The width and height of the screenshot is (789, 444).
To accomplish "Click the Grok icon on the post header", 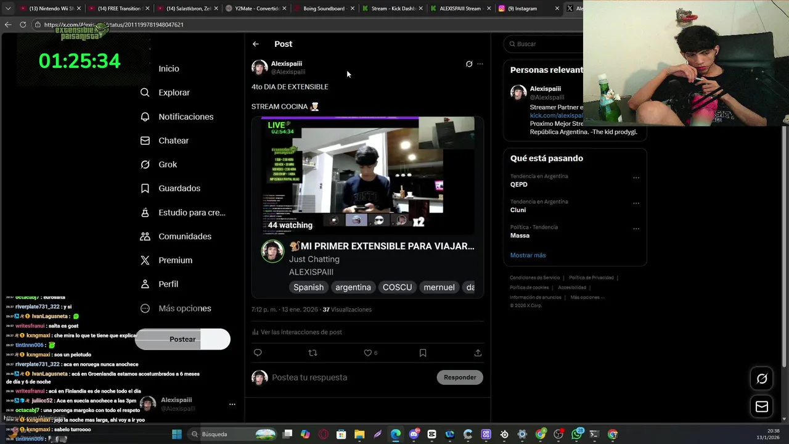I will [469, 64].
